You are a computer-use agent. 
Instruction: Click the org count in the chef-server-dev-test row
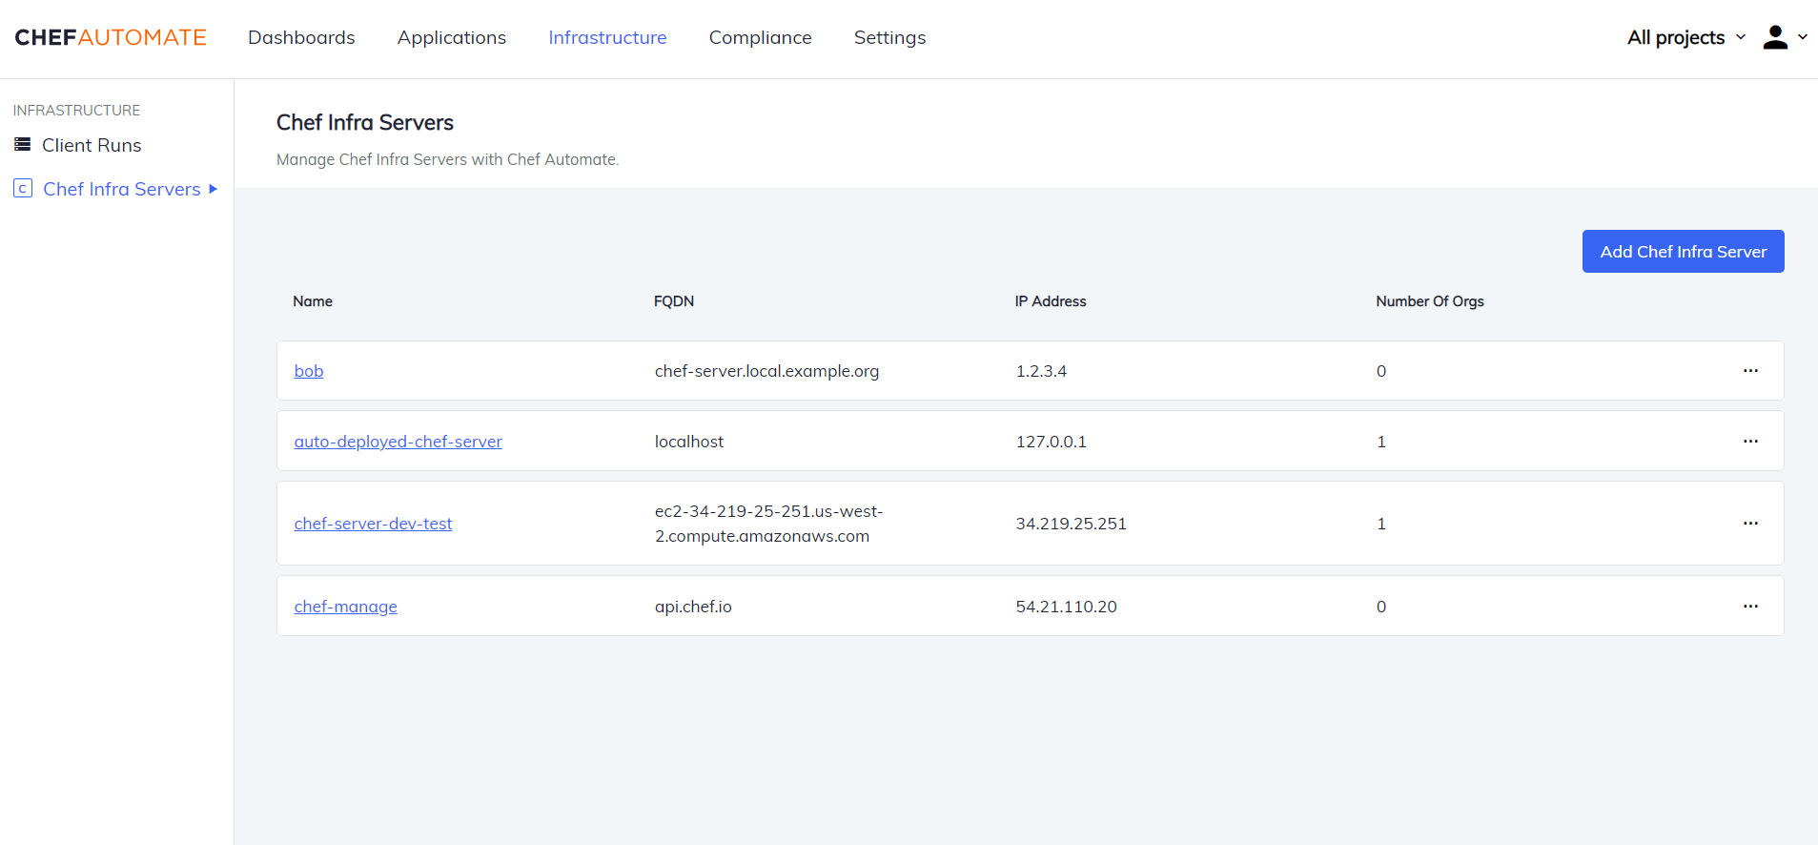tap(1381, 524)
